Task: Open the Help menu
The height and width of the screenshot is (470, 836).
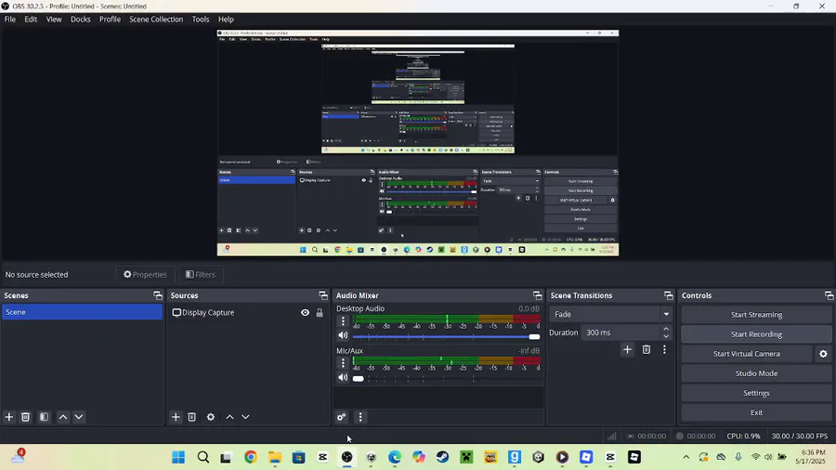Action: [226, 20]
